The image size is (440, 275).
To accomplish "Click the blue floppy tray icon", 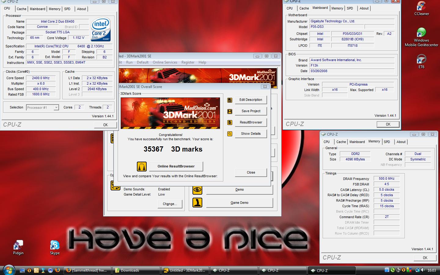I will point(387,270).
